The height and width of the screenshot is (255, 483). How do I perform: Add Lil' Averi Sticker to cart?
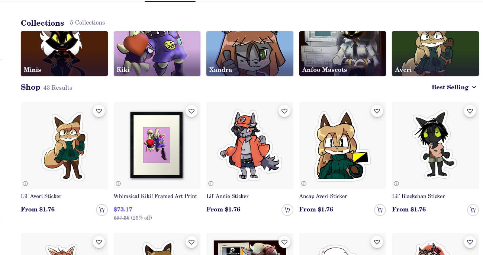point(102,210)
